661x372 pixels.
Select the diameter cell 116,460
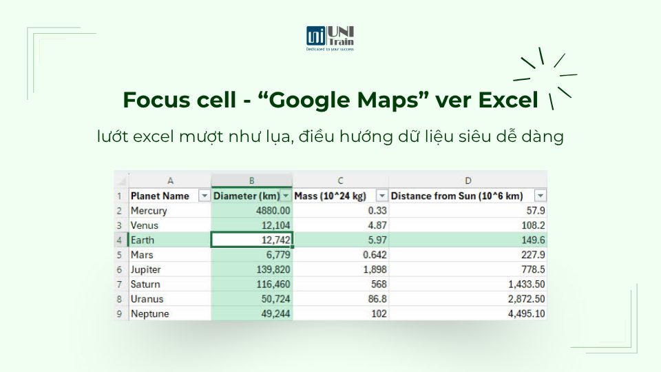pyautogui.click(x=252, y=285)
